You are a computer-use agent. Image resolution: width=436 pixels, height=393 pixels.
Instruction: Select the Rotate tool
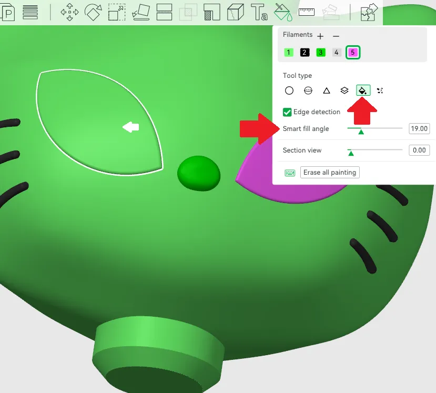click(x=93, y=12)
